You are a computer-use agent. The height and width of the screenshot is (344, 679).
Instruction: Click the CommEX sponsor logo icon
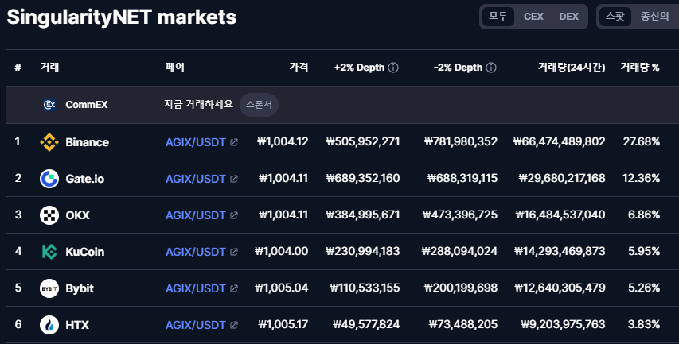point(49,105)
